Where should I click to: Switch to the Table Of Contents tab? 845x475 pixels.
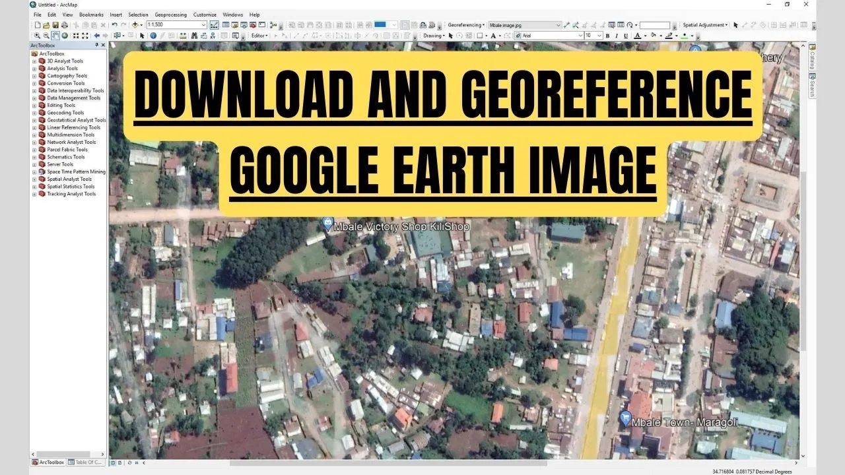click(x=85, y=462)
